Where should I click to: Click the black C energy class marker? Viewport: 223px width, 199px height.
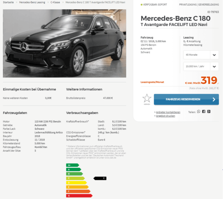(x=100, y=178)
